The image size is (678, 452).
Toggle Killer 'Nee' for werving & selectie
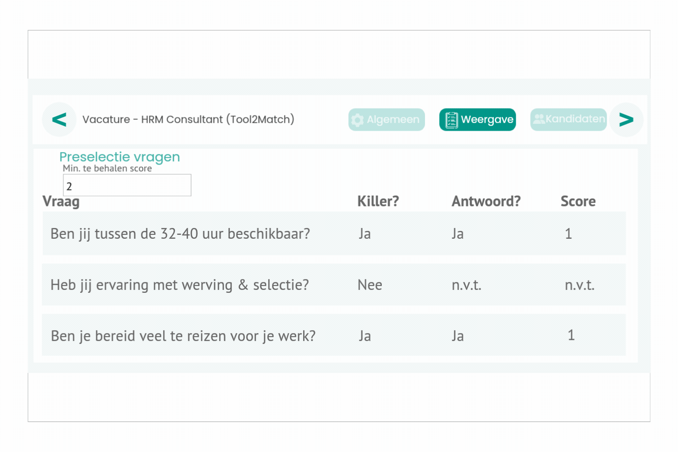click(369, 285)
